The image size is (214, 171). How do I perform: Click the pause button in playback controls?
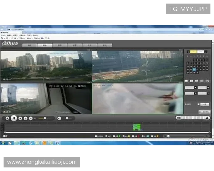click(x=14, y=118)
